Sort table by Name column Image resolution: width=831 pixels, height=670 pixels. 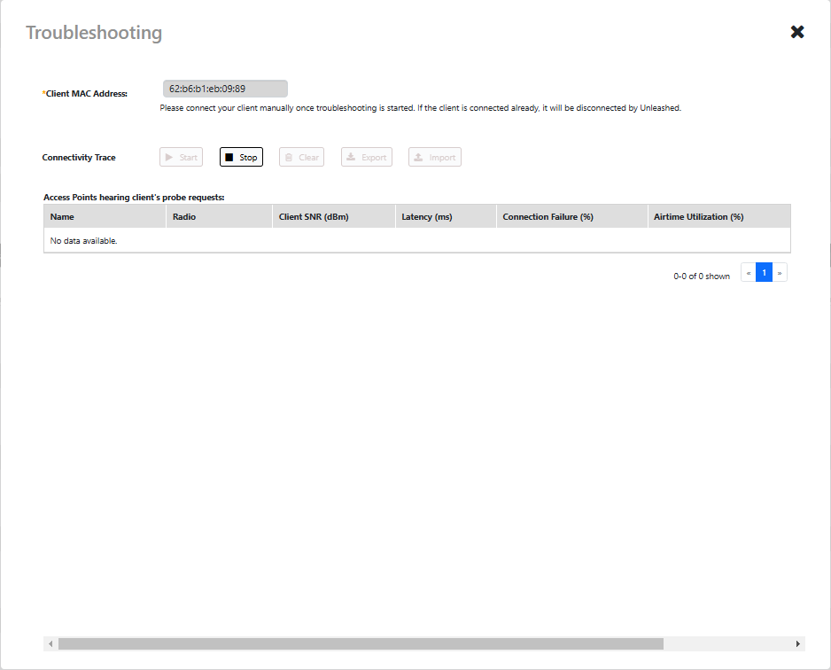tap(62, 217)
